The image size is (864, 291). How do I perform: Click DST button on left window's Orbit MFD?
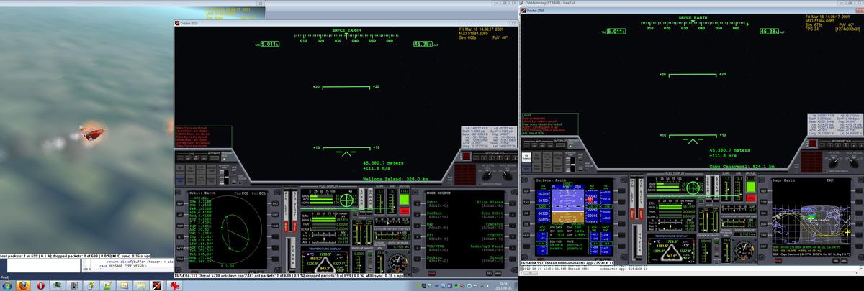coord(276,215)
